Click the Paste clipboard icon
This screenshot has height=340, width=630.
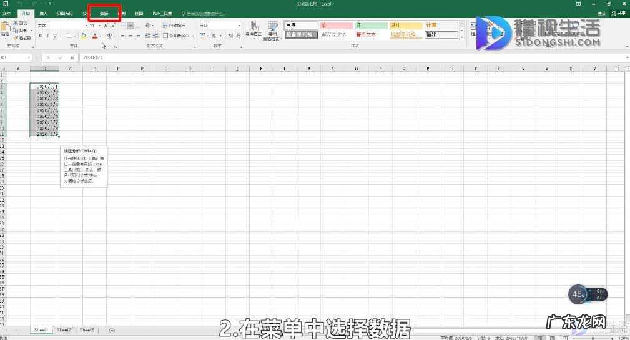point(5,27)
